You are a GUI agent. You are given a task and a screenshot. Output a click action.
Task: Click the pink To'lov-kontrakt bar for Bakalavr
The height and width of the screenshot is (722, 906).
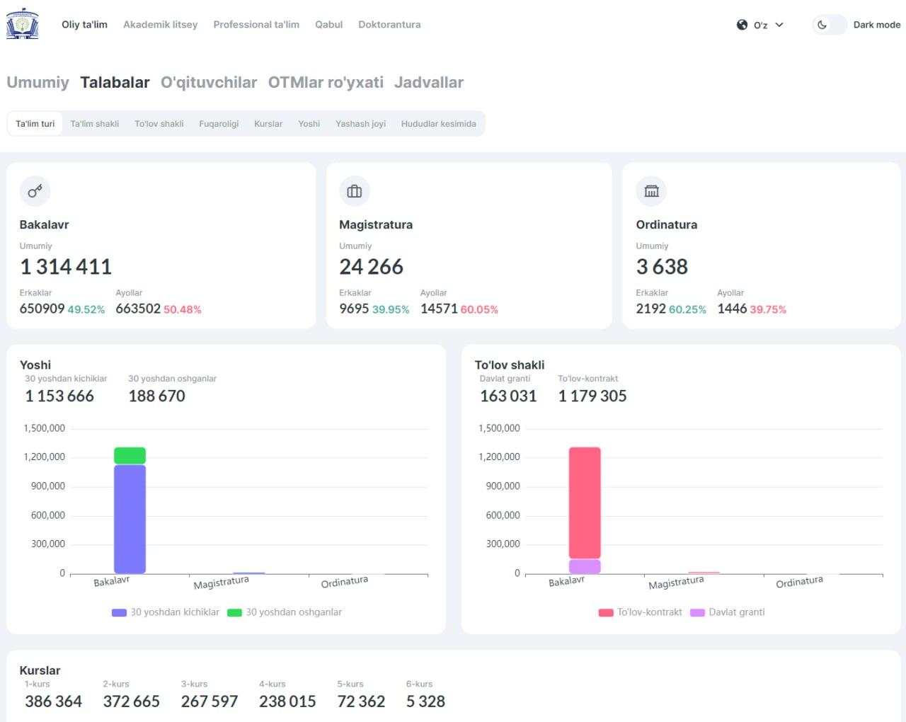click(585, 503)
